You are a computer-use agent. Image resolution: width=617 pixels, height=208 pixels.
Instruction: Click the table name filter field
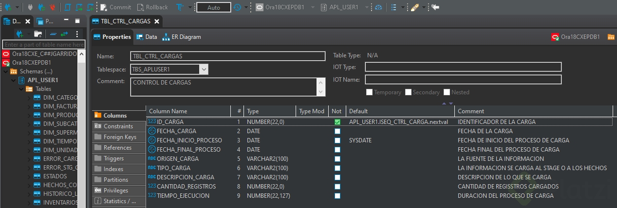coord(44,44)
